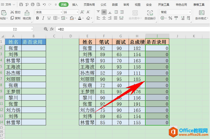The width and height of the screenshot is (210, 139).
Task: Click the formula bar containing =B2
Action: coord(133,29)
